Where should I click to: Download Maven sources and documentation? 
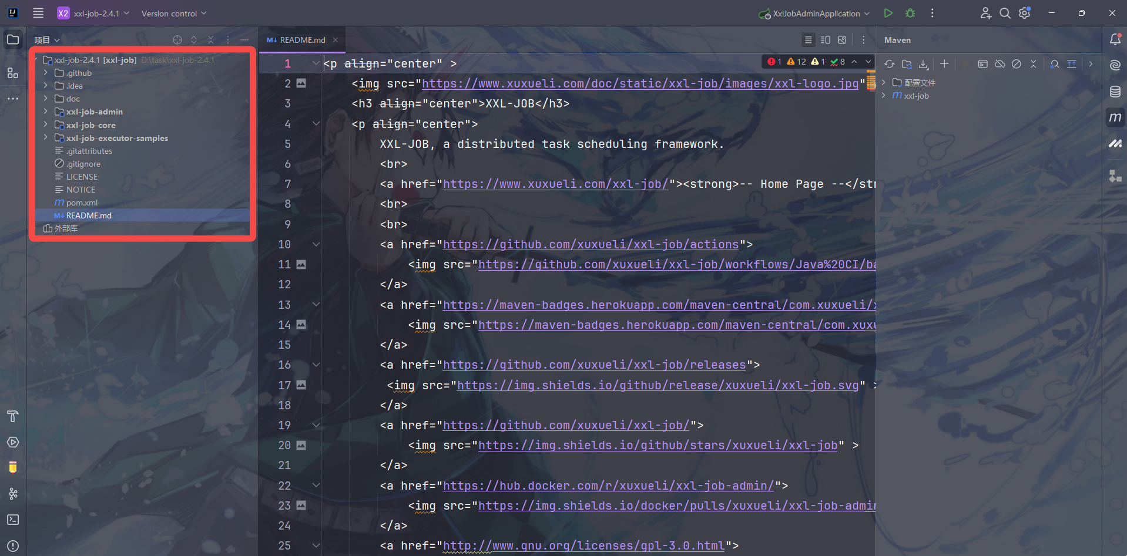(x=924, y=64)
